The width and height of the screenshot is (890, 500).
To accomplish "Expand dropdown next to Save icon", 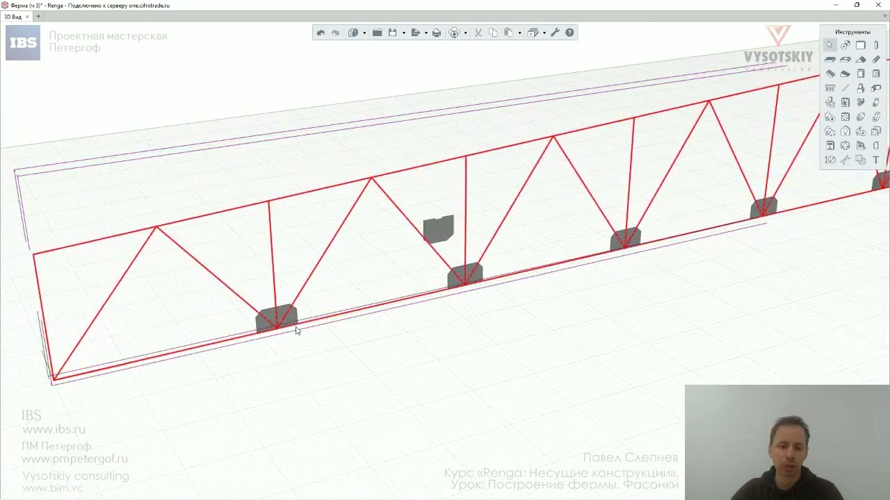I will click(403, 33).
